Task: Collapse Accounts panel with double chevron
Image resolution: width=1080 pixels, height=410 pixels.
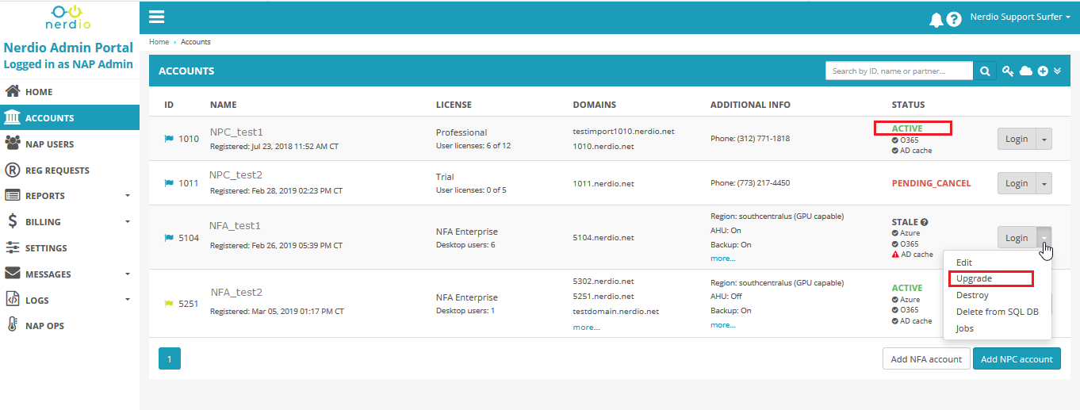Action: [1057, 71]
